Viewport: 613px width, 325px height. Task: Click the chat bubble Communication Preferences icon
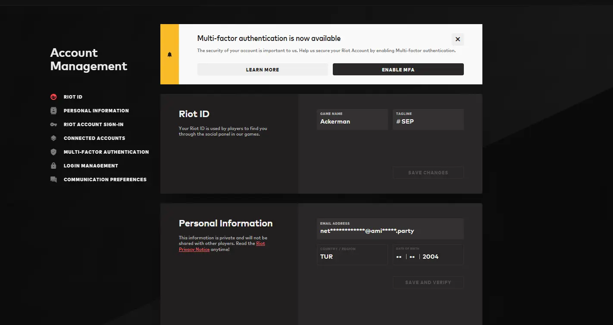tap(53, 180)
